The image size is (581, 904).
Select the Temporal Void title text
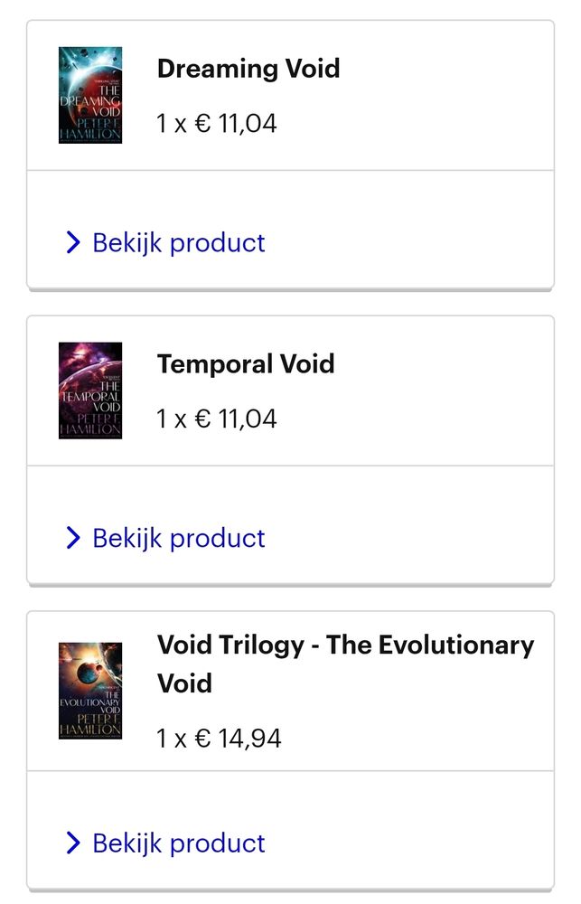tap(246, 363)
